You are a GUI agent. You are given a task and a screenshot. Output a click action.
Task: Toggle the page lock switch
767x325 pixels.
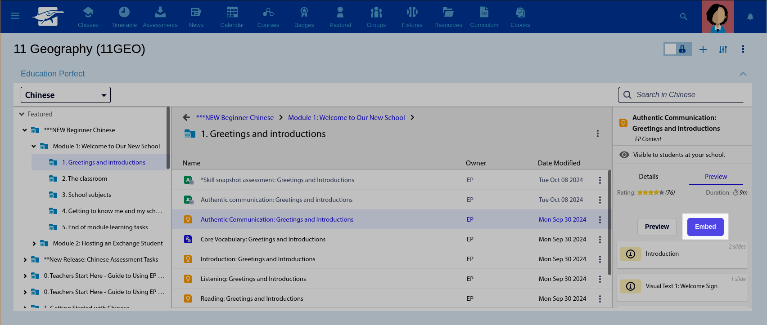[677, 49]
